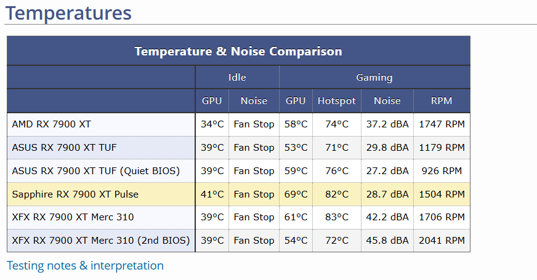Click the Temperatures section heading
The width and height of the screenshot is (537, 280).
[68, 12]
